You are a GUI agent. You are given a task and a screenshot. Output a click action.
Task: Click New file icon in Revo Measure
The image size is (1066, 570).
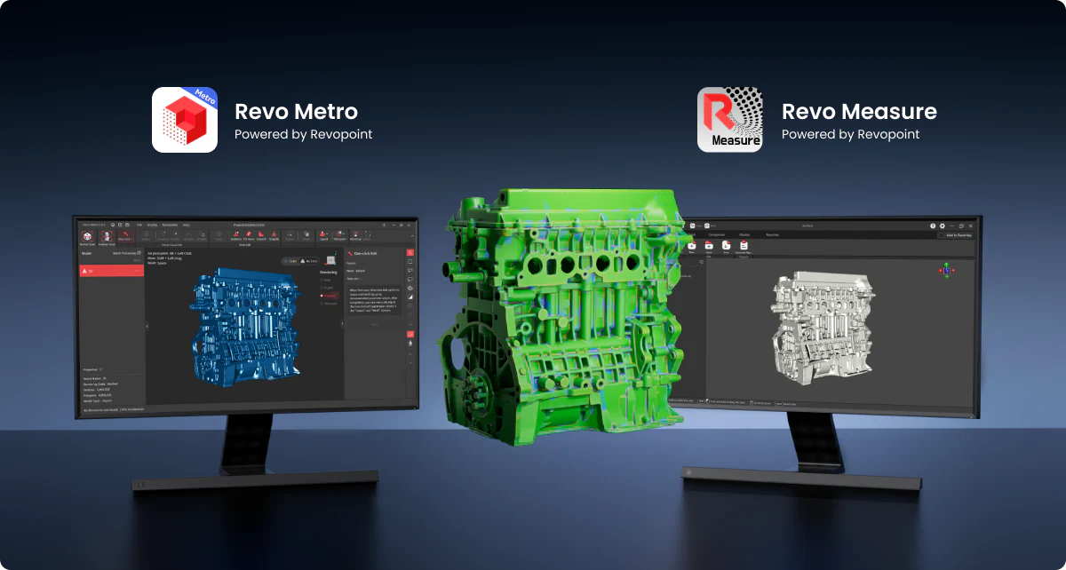pos(691,248)
